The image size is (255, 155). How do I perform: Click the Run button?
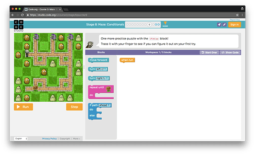click(x=24, y=107)
